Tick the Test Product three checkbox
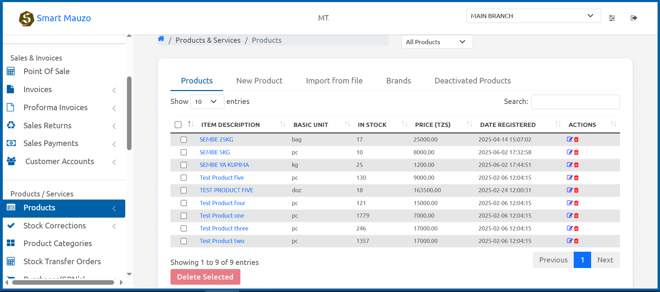The height and width of the screenshot is (292, 660). (184, 228)
